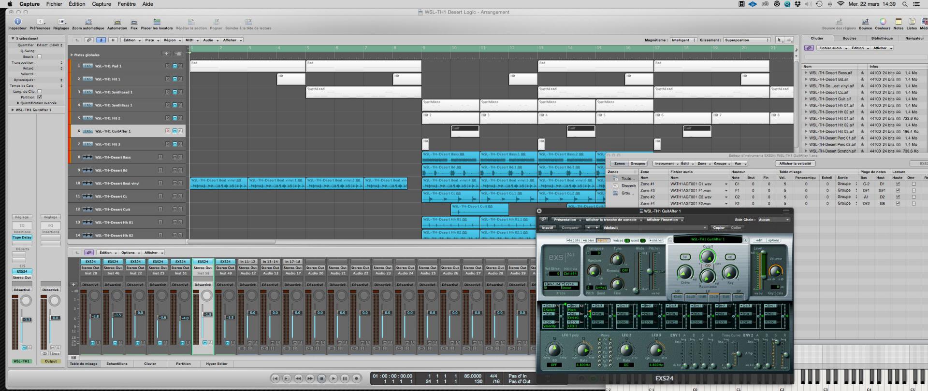The height and width of the screenshot is (391, 928).
Task: Click the Copier button in EXS24
Action: pos(719,227)
